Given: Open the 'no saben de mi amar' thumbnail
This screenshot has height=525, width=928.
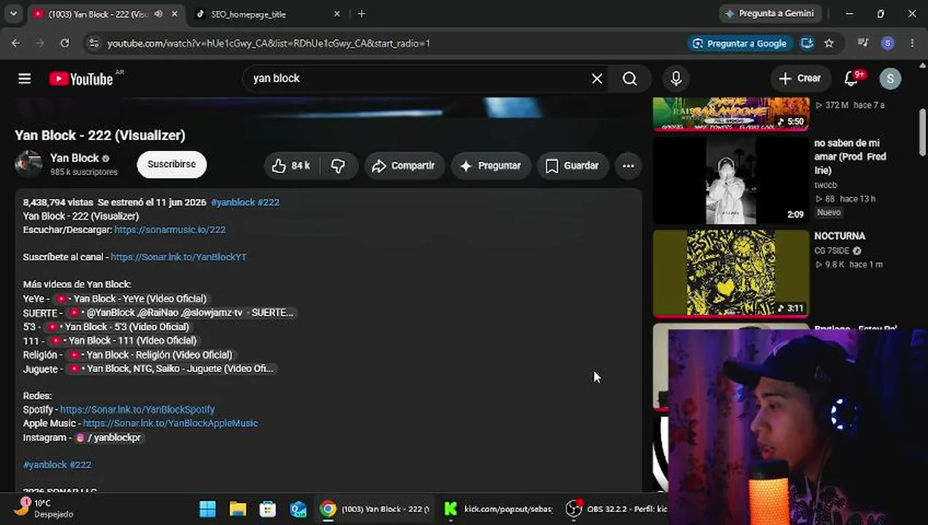Looking at the screenshot, I should click(x=730, y=180).
